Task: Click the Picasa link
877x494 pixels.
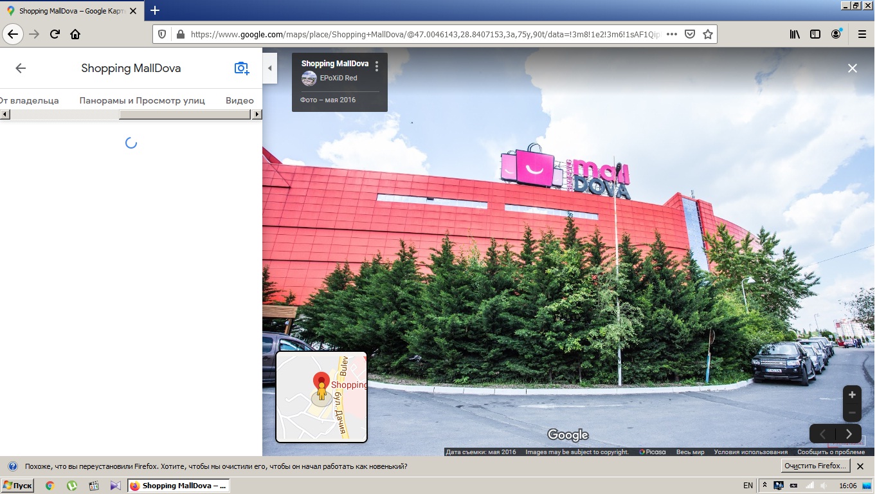Action: click(653, 452)
